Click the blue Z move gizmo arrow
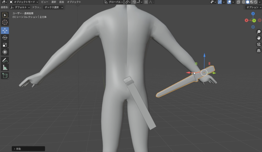Viewport: 262px width, 152px height. coord(204,55)
